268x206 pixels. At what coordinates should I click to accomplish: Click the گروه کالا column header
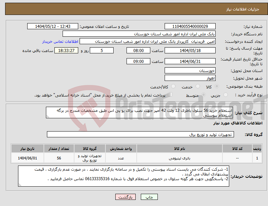pos(90,149)
